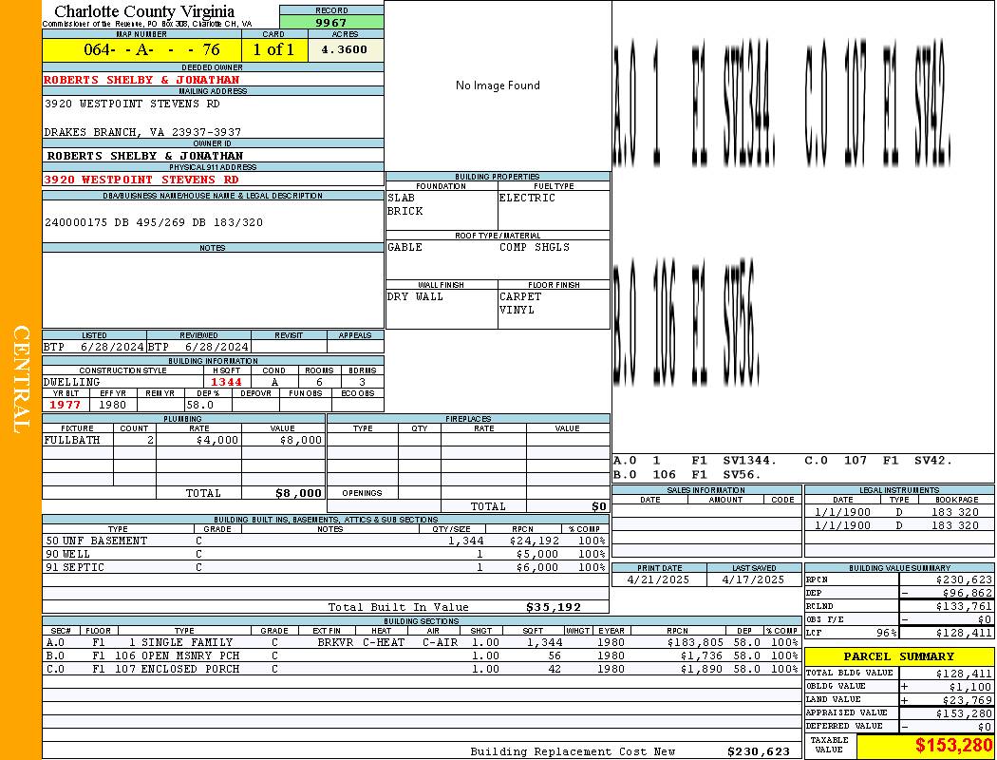997x760 pixels.
Task: Click the Listed date BTP 6/28/2024
Action: point(93,348)
